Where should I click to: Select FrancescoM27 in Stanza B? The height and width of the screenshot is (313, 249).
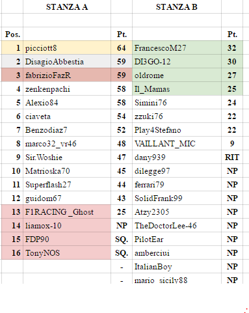pyautogui.click(x=177, y=48)
